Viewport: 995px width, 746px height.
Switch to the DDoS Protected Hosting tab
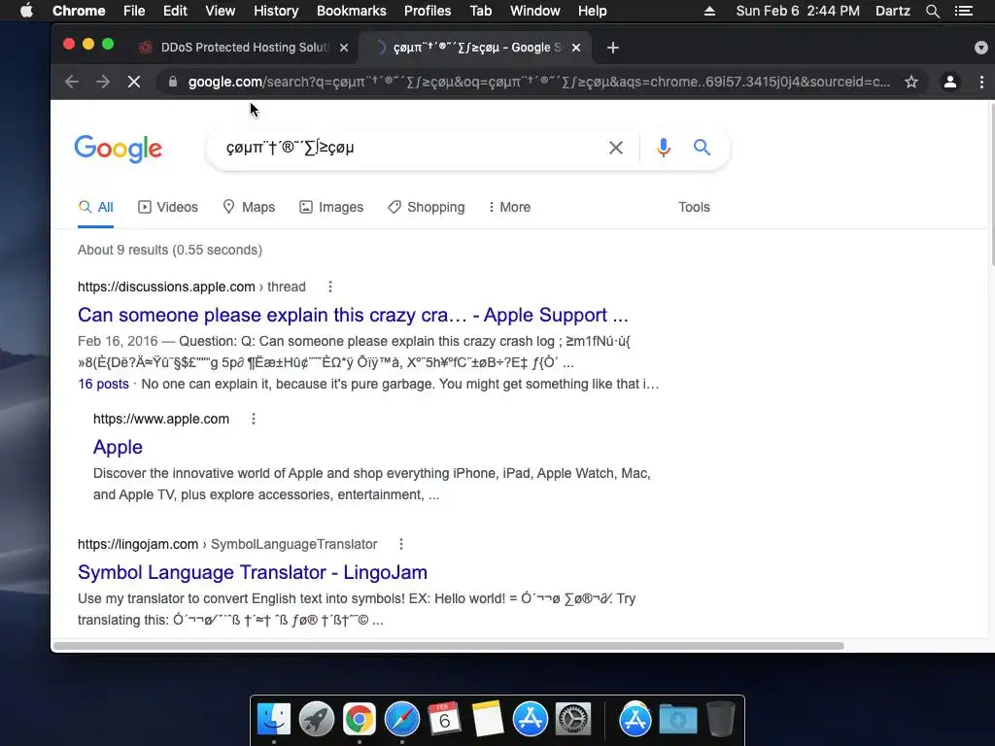point(243,48)
